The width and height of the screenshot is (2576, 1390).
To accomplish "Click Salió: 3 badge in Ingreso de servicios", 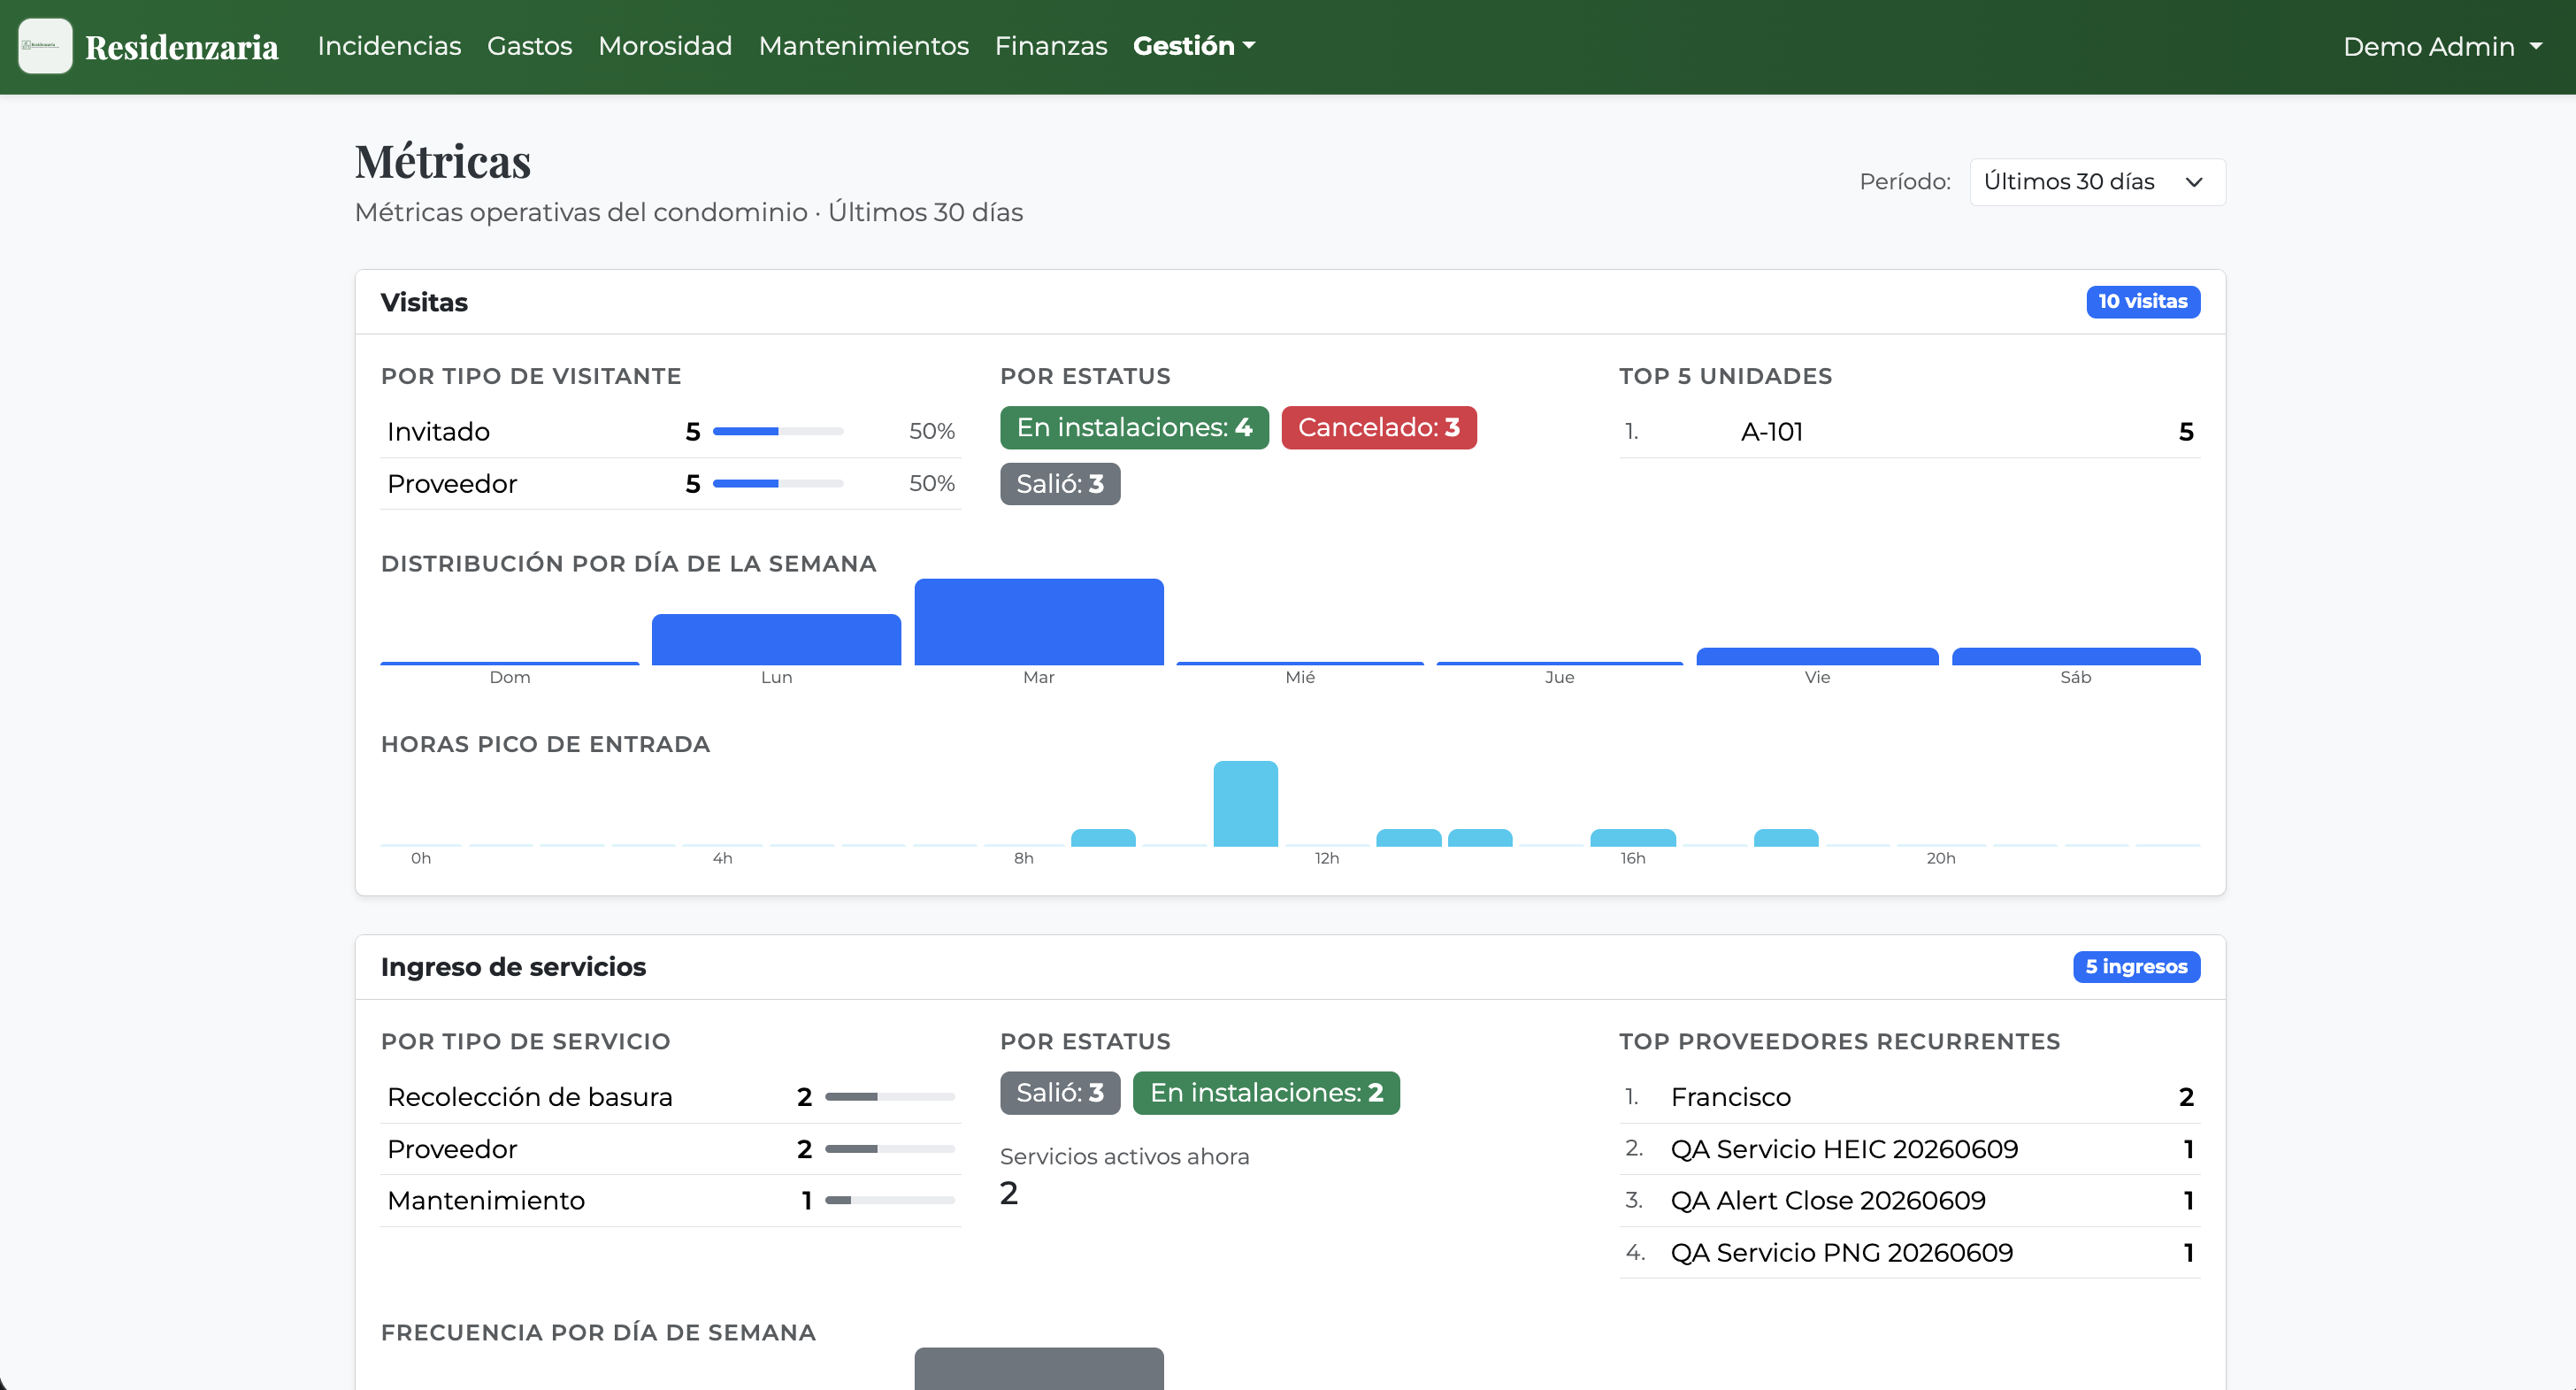I will tap(1060, 1093).
